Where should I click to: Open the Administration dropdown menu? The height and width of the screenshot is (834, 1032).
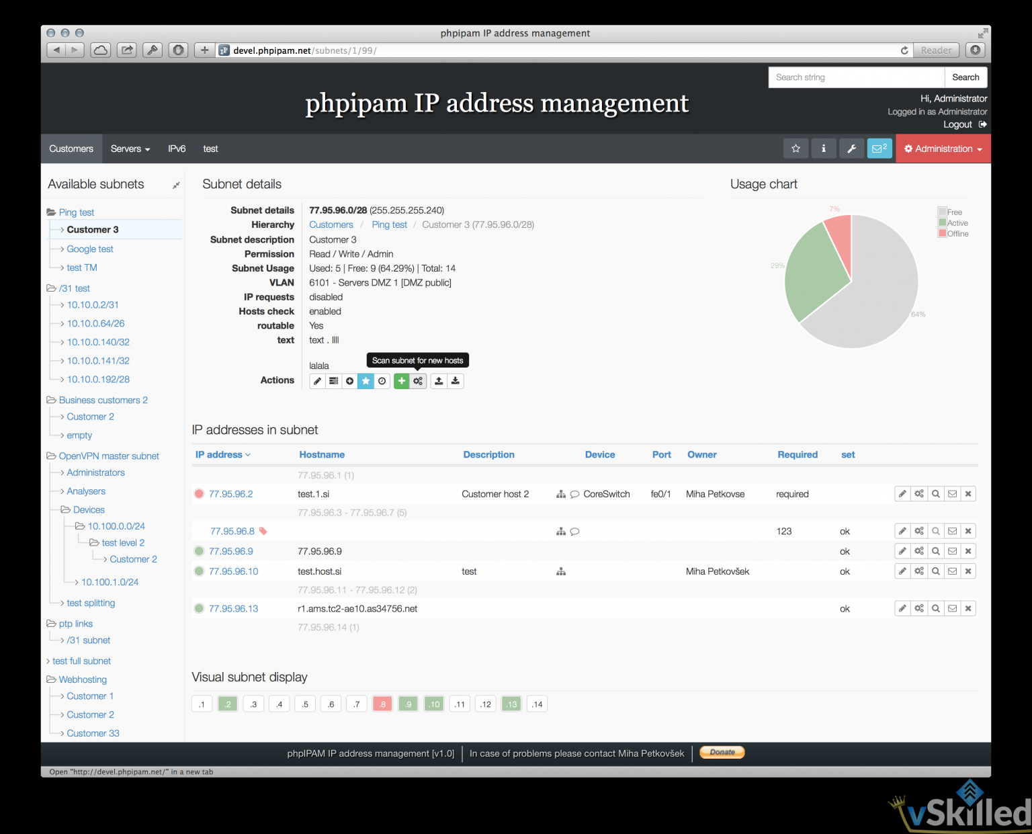click(x=943, y=149)
